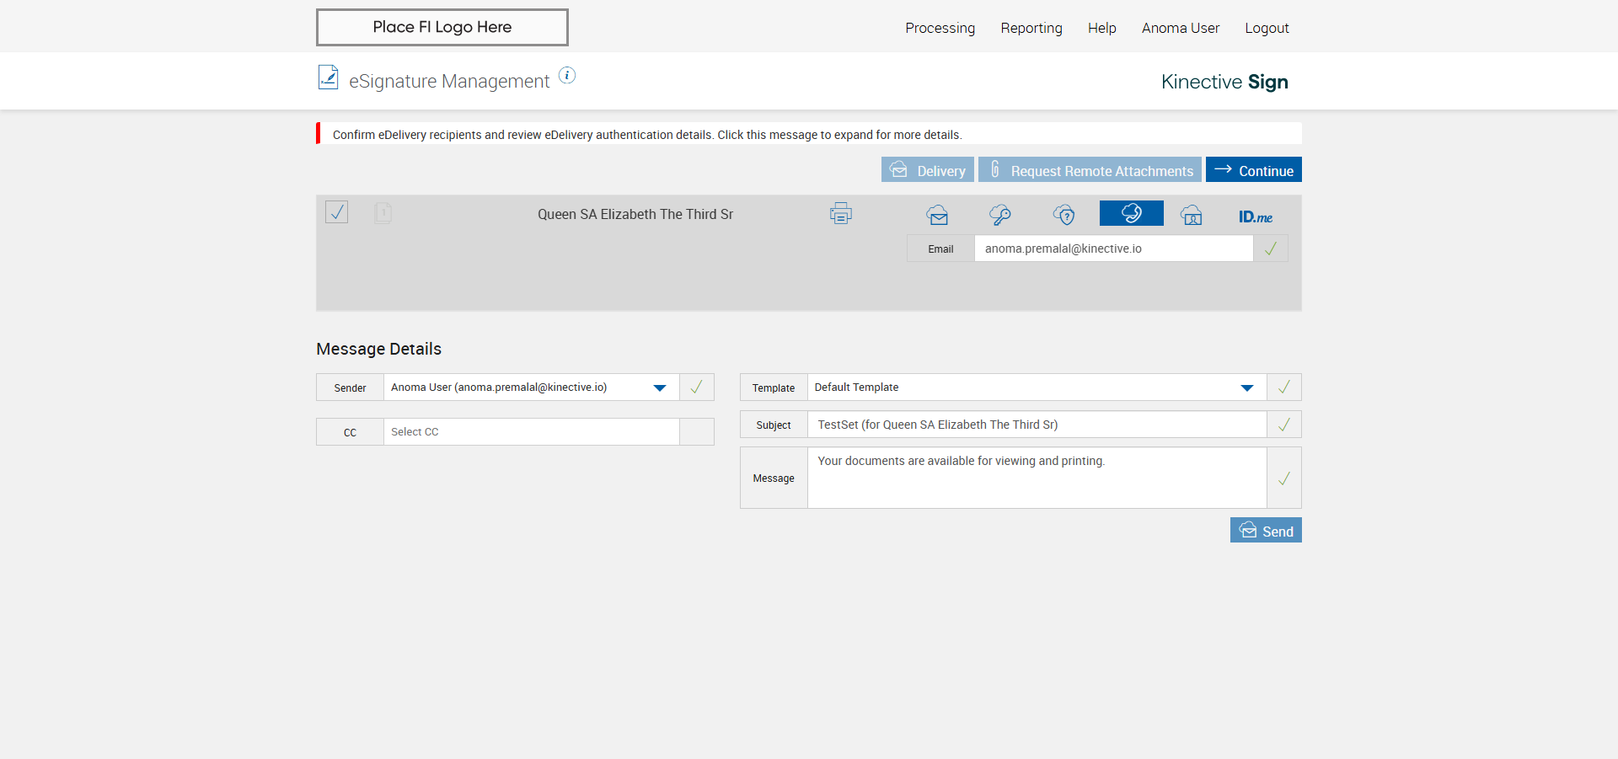Screen dimensions: 1618x759
Task: Click the Continue button
Action: point(1253,170)
